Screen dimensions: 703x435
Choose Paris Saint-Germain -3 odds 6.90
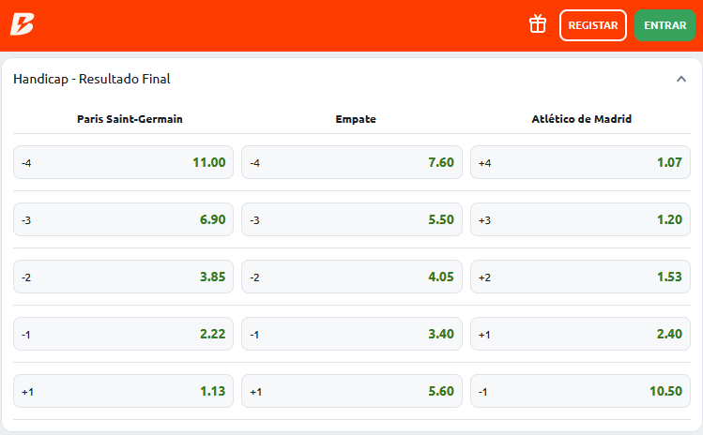click(123, 219)
